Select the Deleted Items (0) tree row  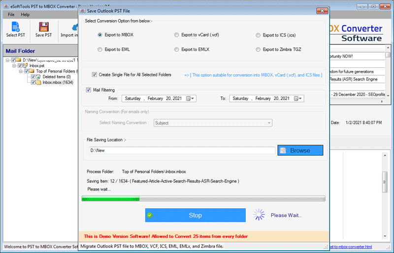coord(57,77)
